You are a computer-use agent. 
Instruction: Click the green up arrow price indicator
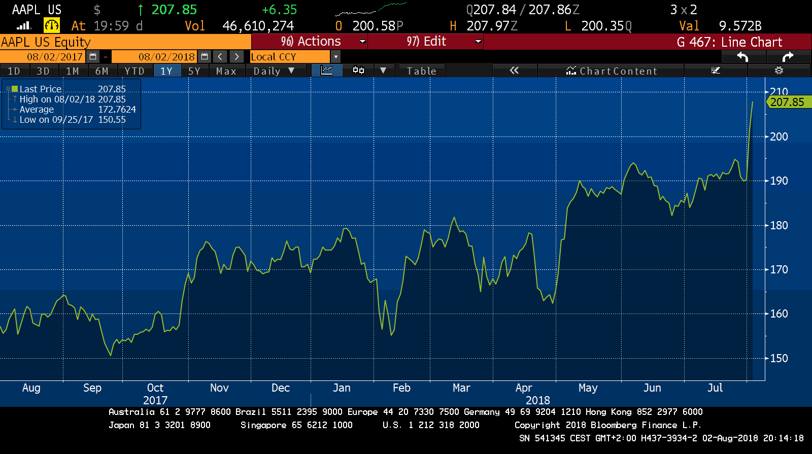point(141,10)
